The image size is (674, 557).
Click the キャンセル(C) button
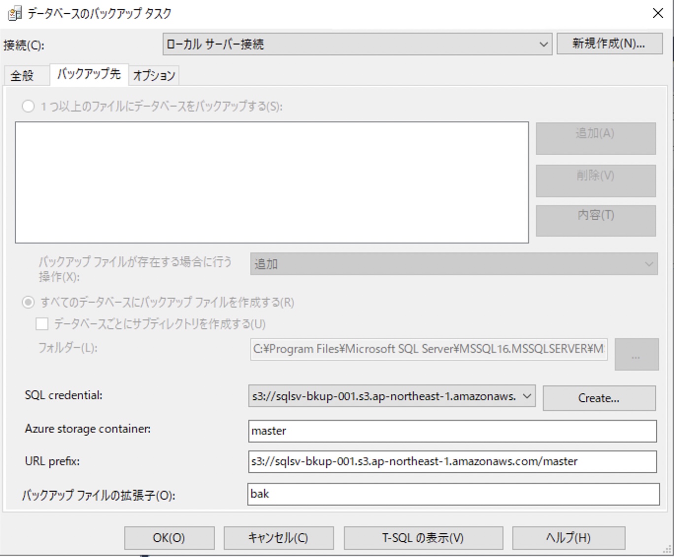[278, 538]
